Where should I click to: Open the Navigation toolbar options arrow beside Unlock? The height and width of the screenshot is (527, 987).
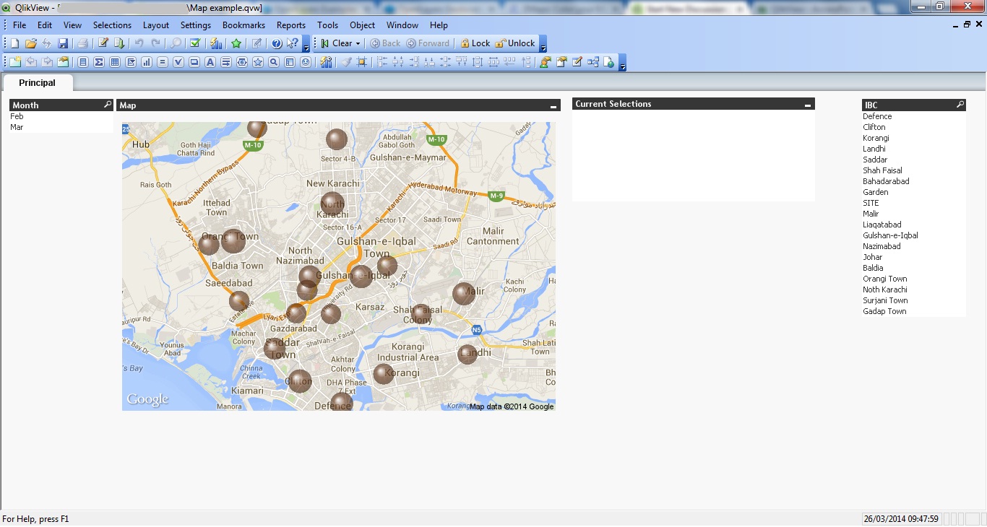pos(543,45)
